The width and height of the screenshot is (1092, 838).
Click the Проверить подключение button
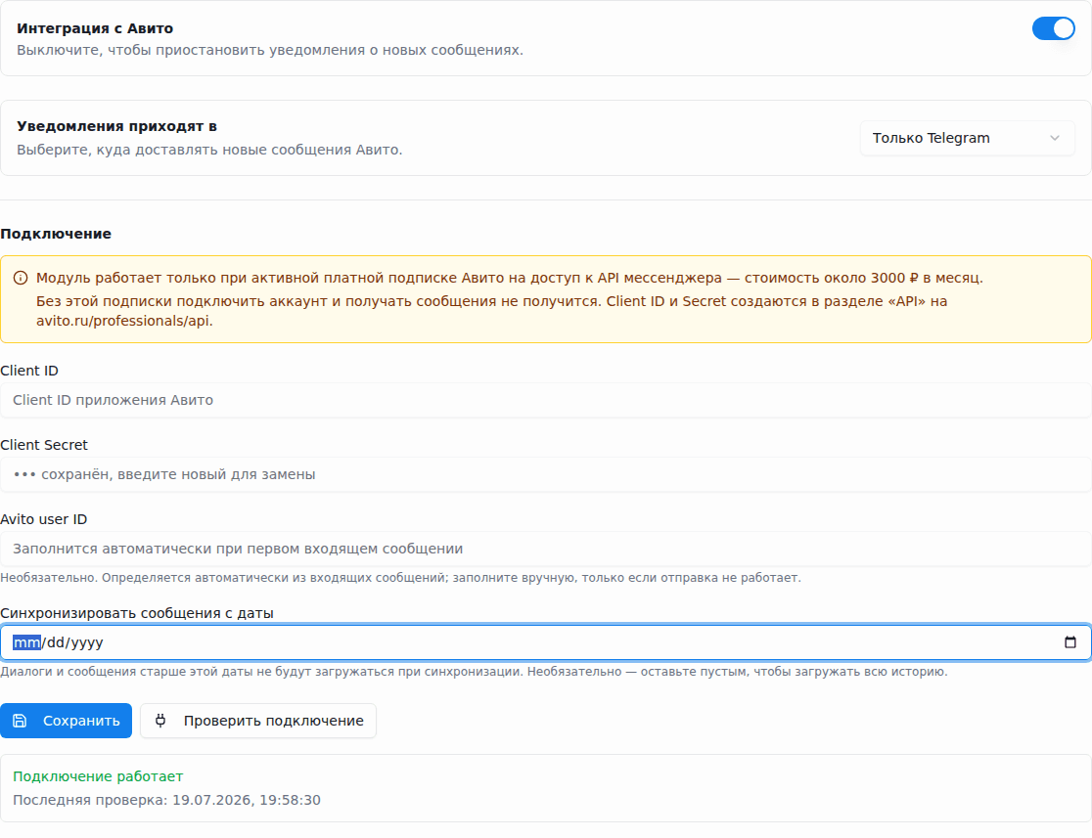tap(258, 721)
